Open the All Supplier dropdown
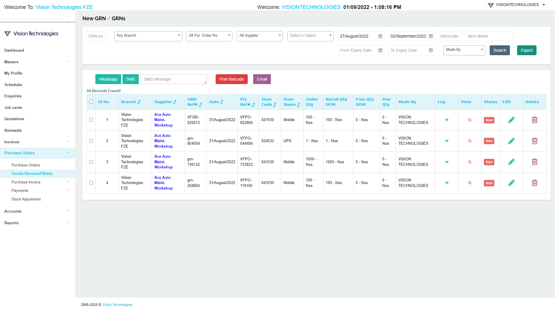The image size is (555, 312). [x=259, y=36]
